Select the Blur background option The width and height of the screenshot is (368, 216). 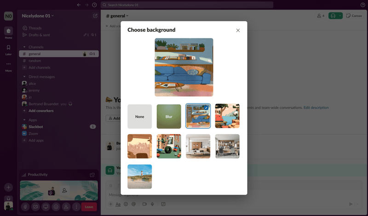coord(169,117)
